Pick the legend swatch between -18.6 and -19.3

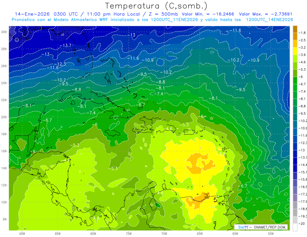pos(295,212)
